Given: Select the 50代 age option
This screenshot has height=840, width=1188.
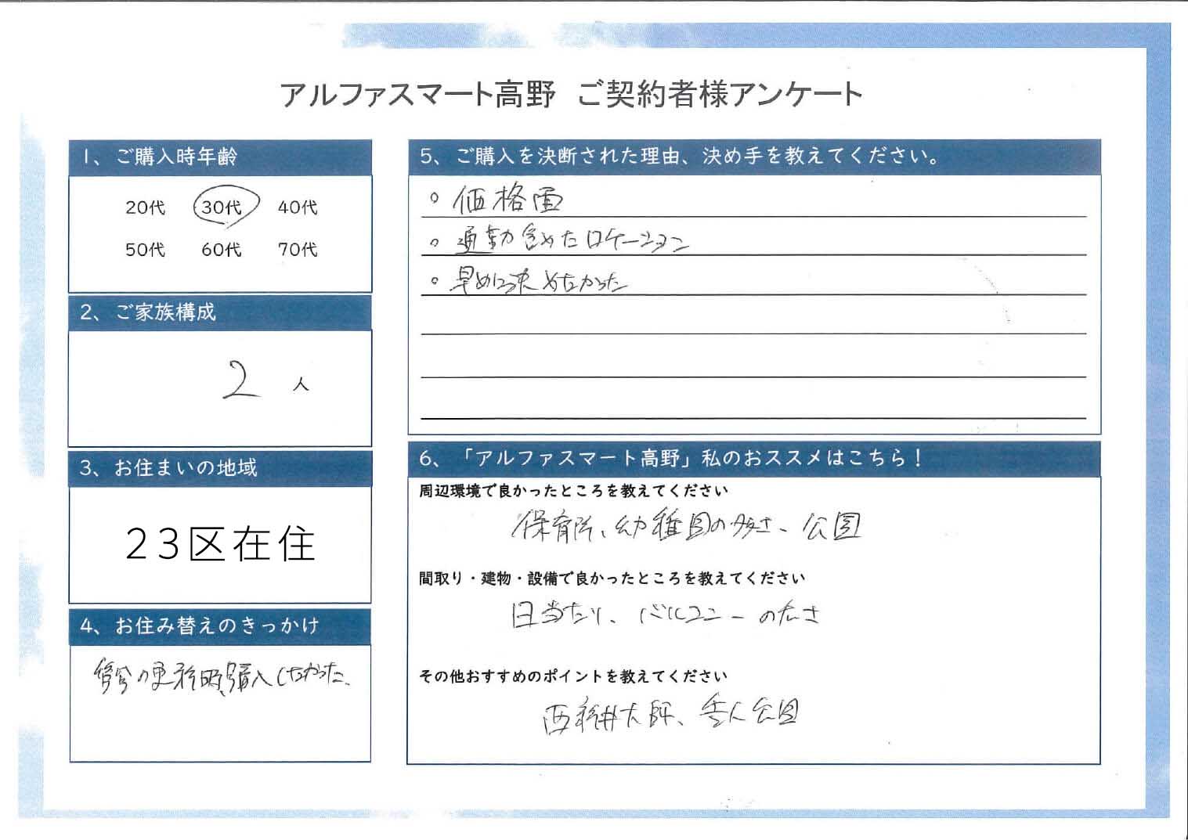Looking at the screenshot, I should [x=145, y=250].
